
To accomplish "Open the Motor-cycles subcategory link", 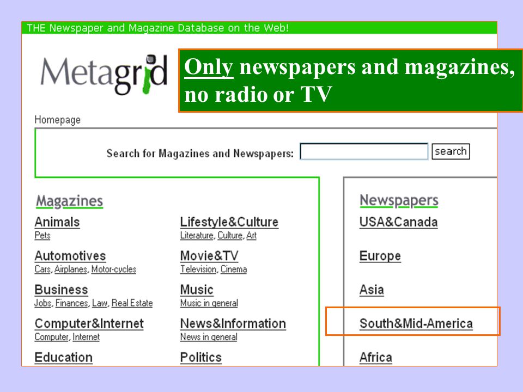I will [114, 269].
